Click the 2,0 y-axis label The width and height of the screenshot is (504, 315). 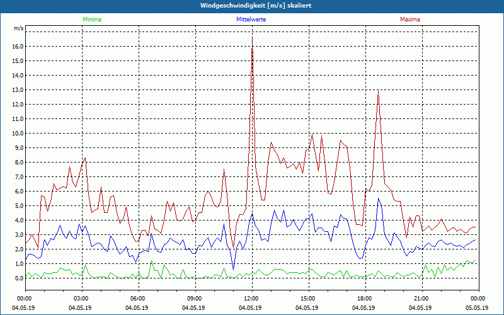pos(20,249)
